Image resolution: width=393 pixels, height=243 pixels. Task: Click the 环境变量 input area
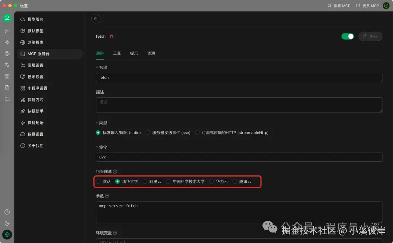tap(239, 241)
